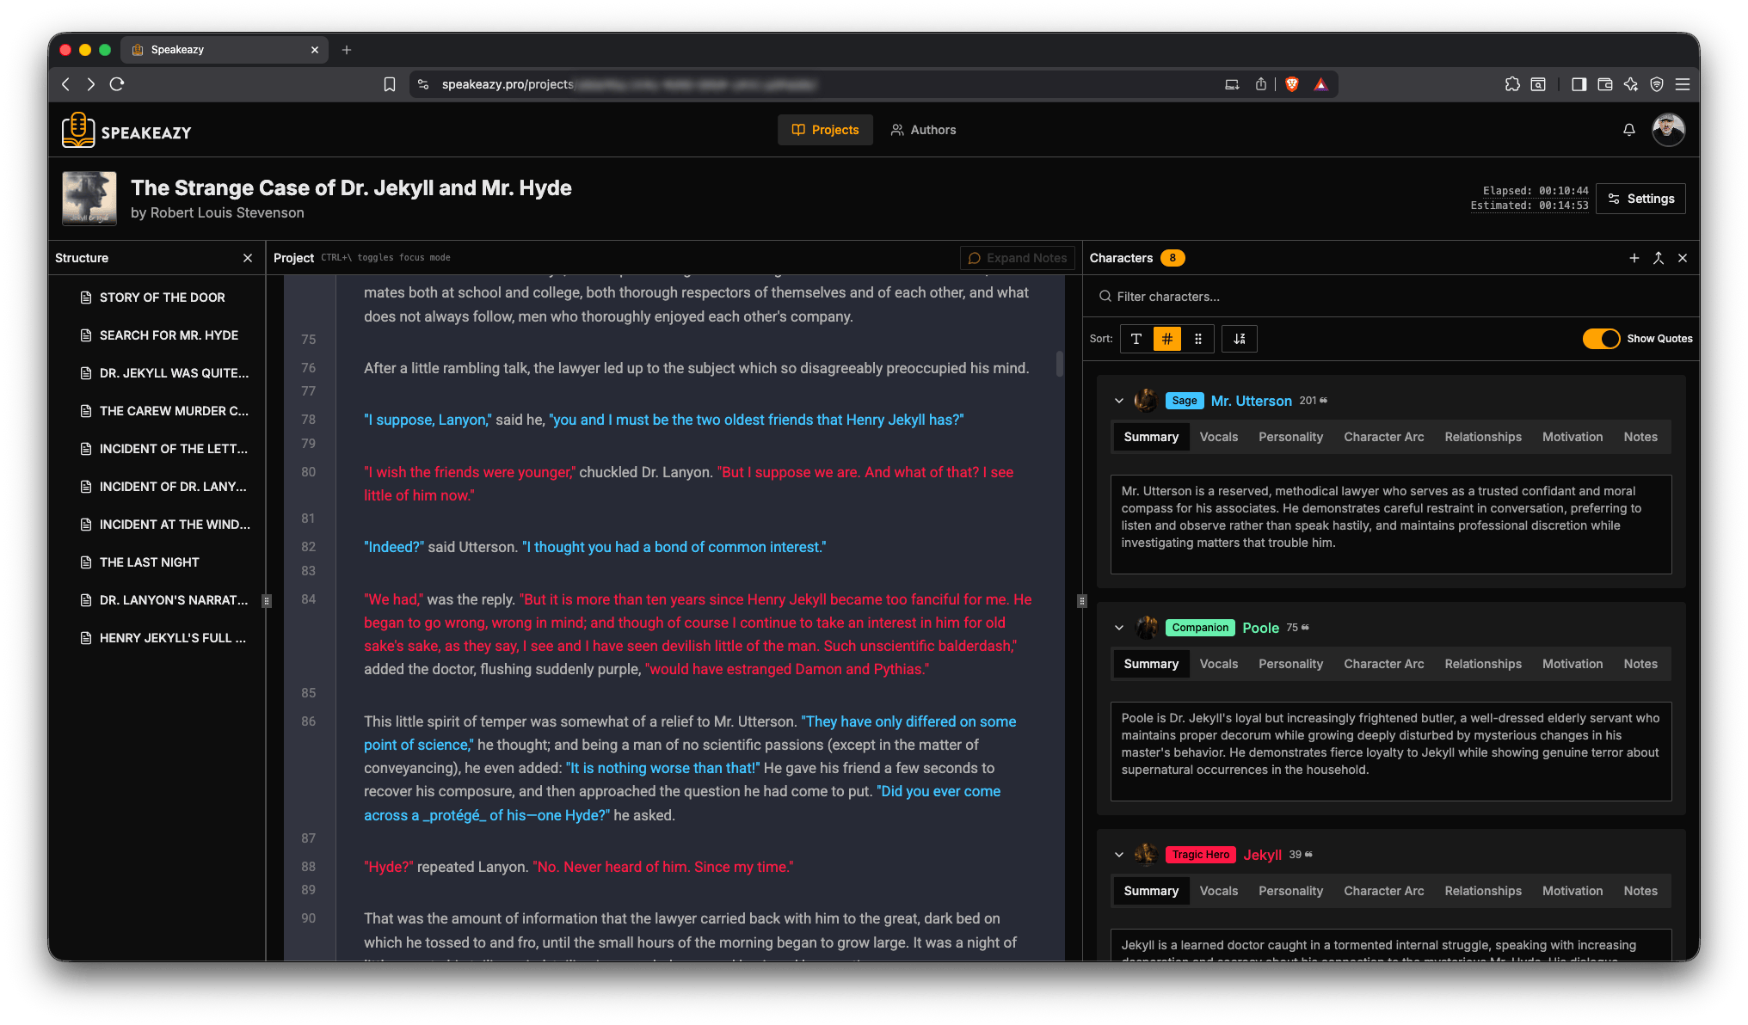The width and height of the screenshot is (1748, 1025).
Task: Open Notes tab for Jekyll
Action: click(x=1640, y=891)
